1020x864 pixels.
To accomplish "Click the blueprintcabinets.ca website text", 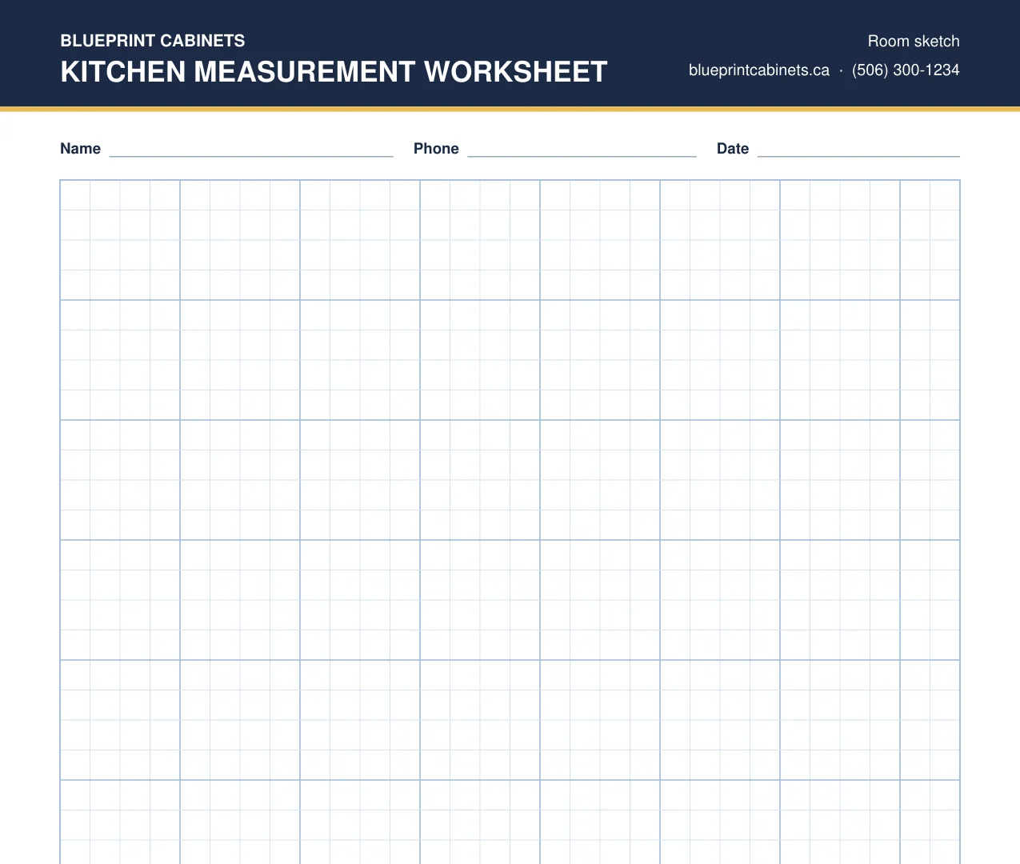I will pos(759,70).
